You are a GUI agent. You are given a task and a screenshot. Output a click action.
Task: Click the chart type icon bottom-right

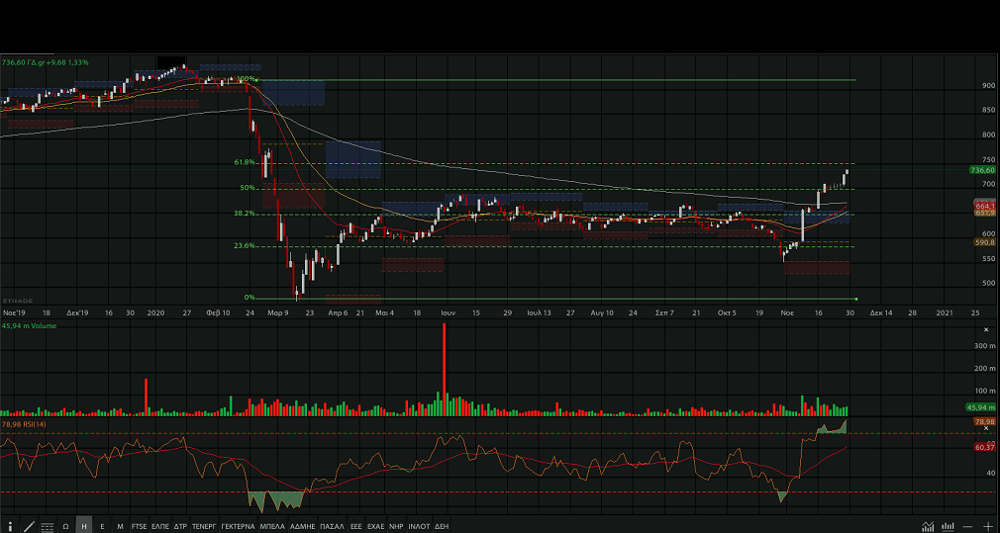[x=928, y=527]
